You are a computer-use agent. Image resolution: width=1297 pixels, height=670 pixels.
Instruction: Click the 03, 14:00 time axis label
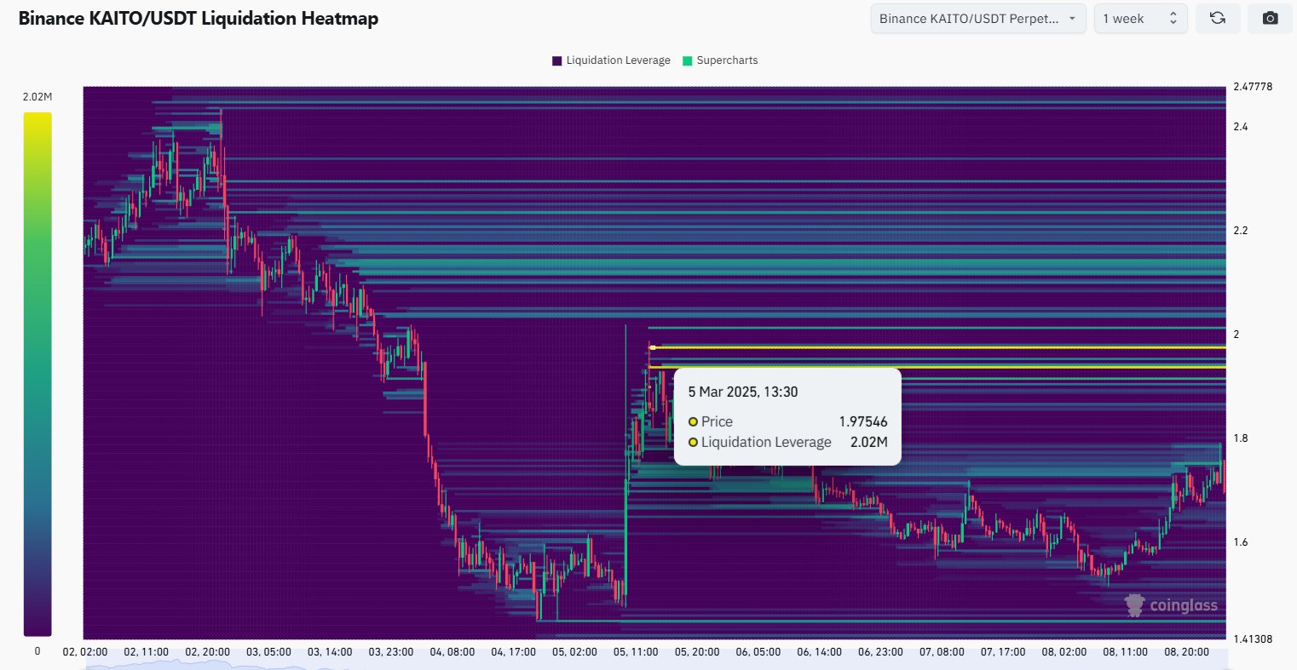click(330, 652)
